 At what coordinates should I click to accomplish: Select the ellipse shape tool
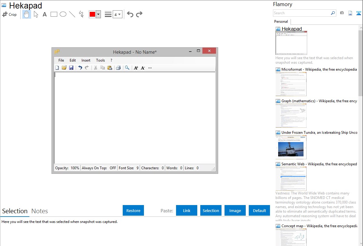click(63, 14)
